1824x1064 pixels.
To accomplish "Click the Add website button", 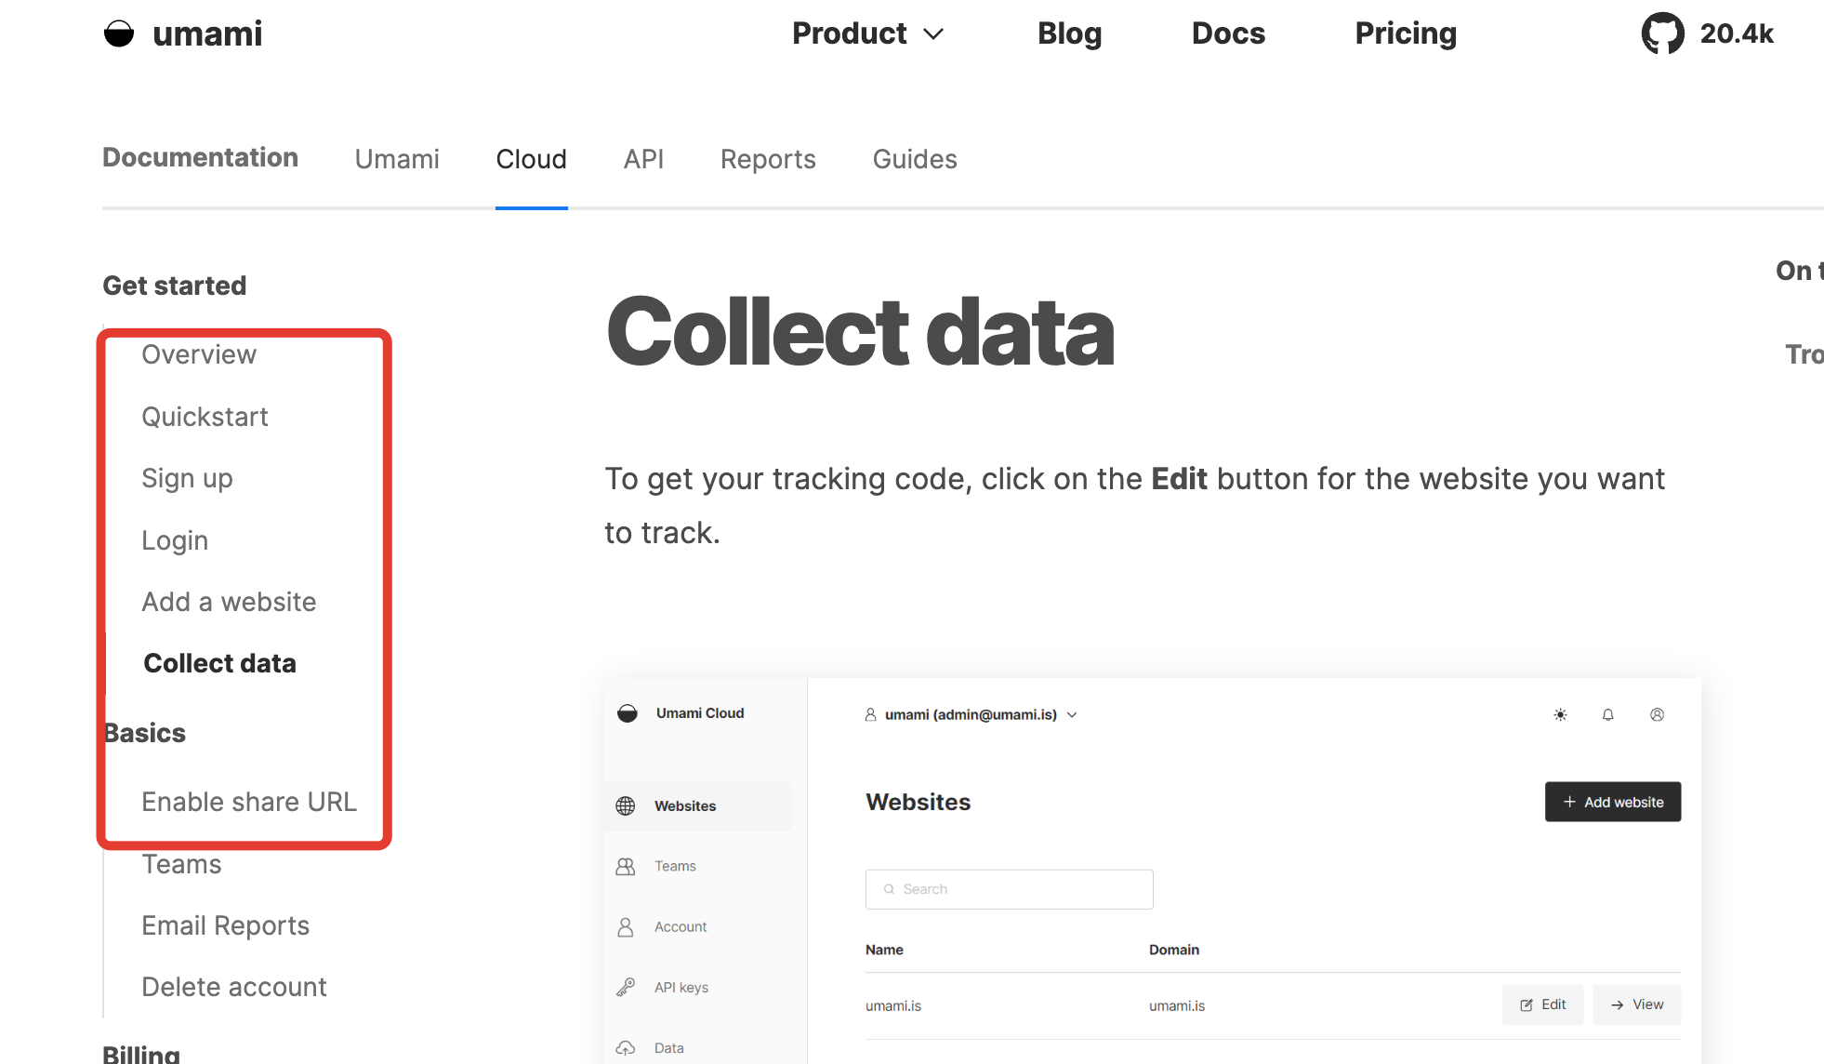I will [x=1612, y=801].
